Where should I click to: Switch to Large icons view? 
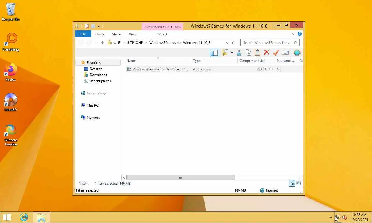[x=298, y=184]
